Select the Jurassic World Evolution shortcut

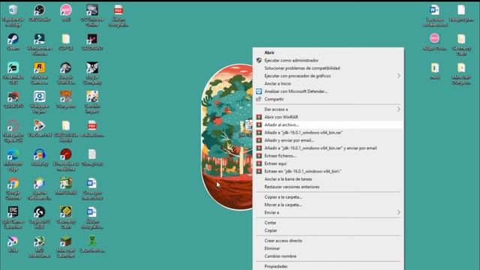tap(66, 73)
